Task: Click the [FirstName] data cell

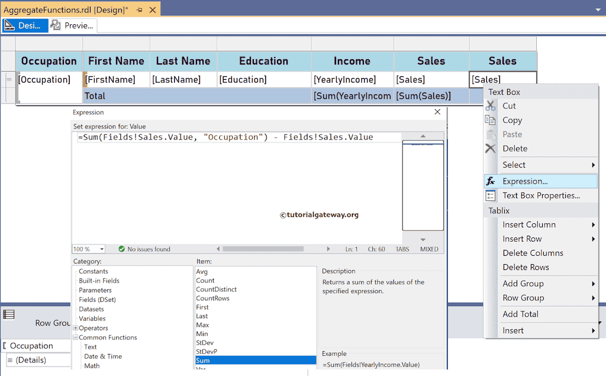Action: (117, 80)
